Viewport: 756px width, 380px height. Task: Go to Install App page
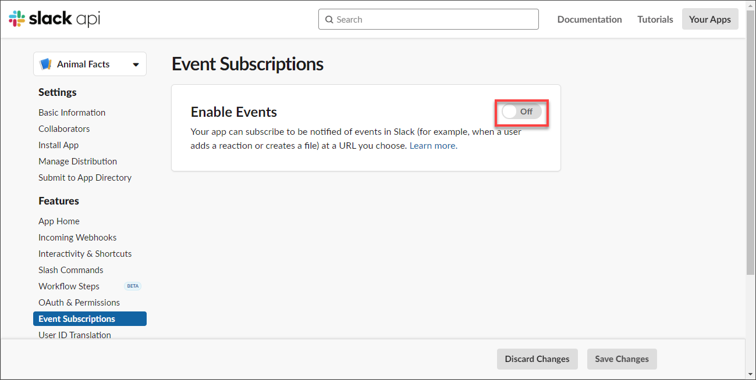tap(58, 145)
